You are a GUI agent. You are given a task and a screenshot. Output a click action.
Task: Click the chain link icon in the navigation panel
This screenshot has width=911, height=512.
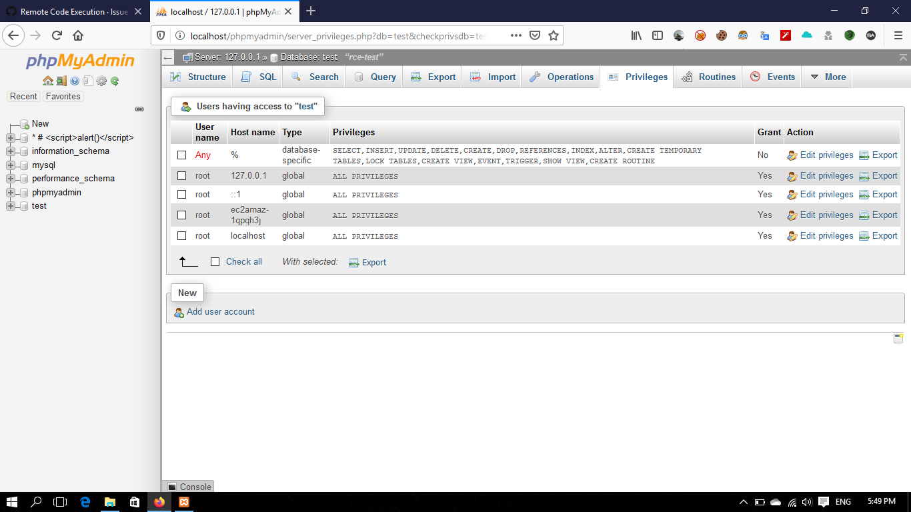point(139,109)
